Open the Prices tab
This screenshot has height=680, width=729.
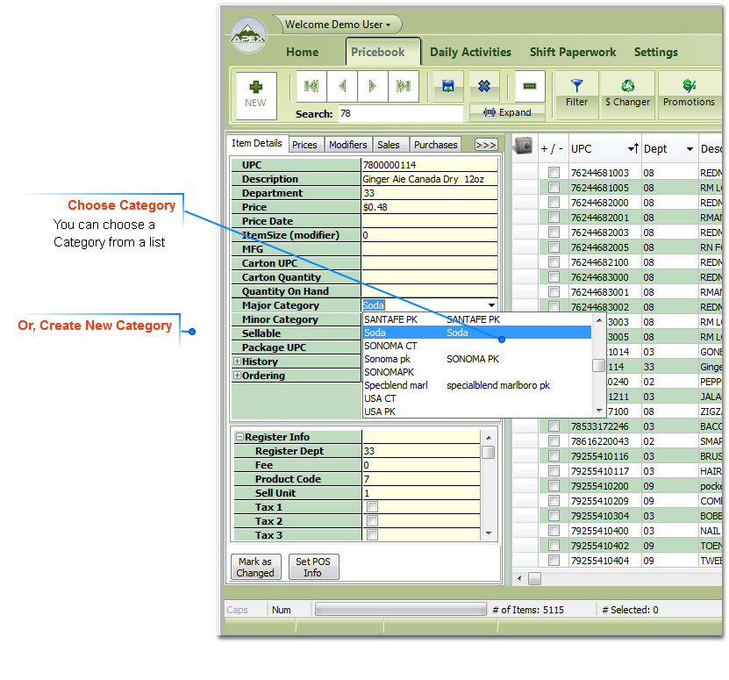click(x=304, y=145)
